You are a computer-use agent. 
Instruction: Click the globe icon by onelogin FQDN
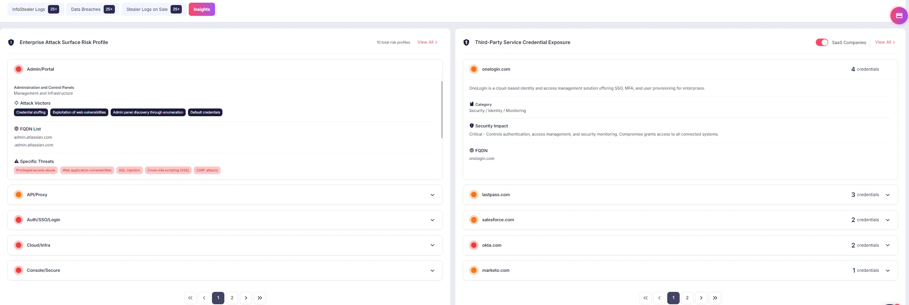[472, 151]
